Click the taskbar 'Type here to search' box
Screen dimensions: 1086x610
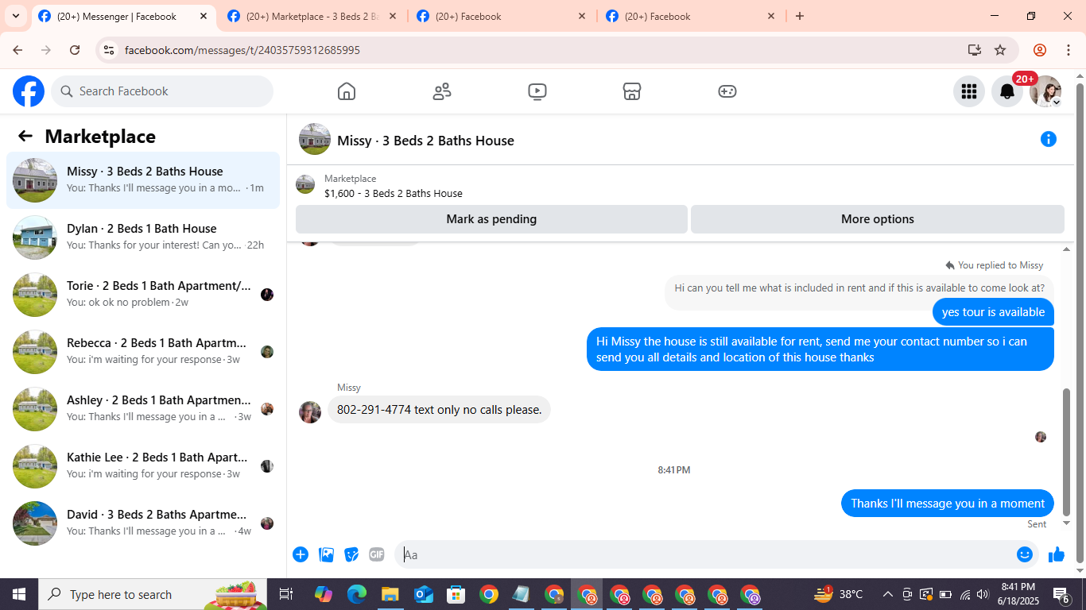tap(154, 594)
